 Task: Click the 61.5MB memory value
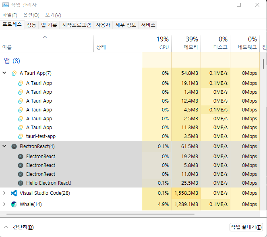coord(190,146)
